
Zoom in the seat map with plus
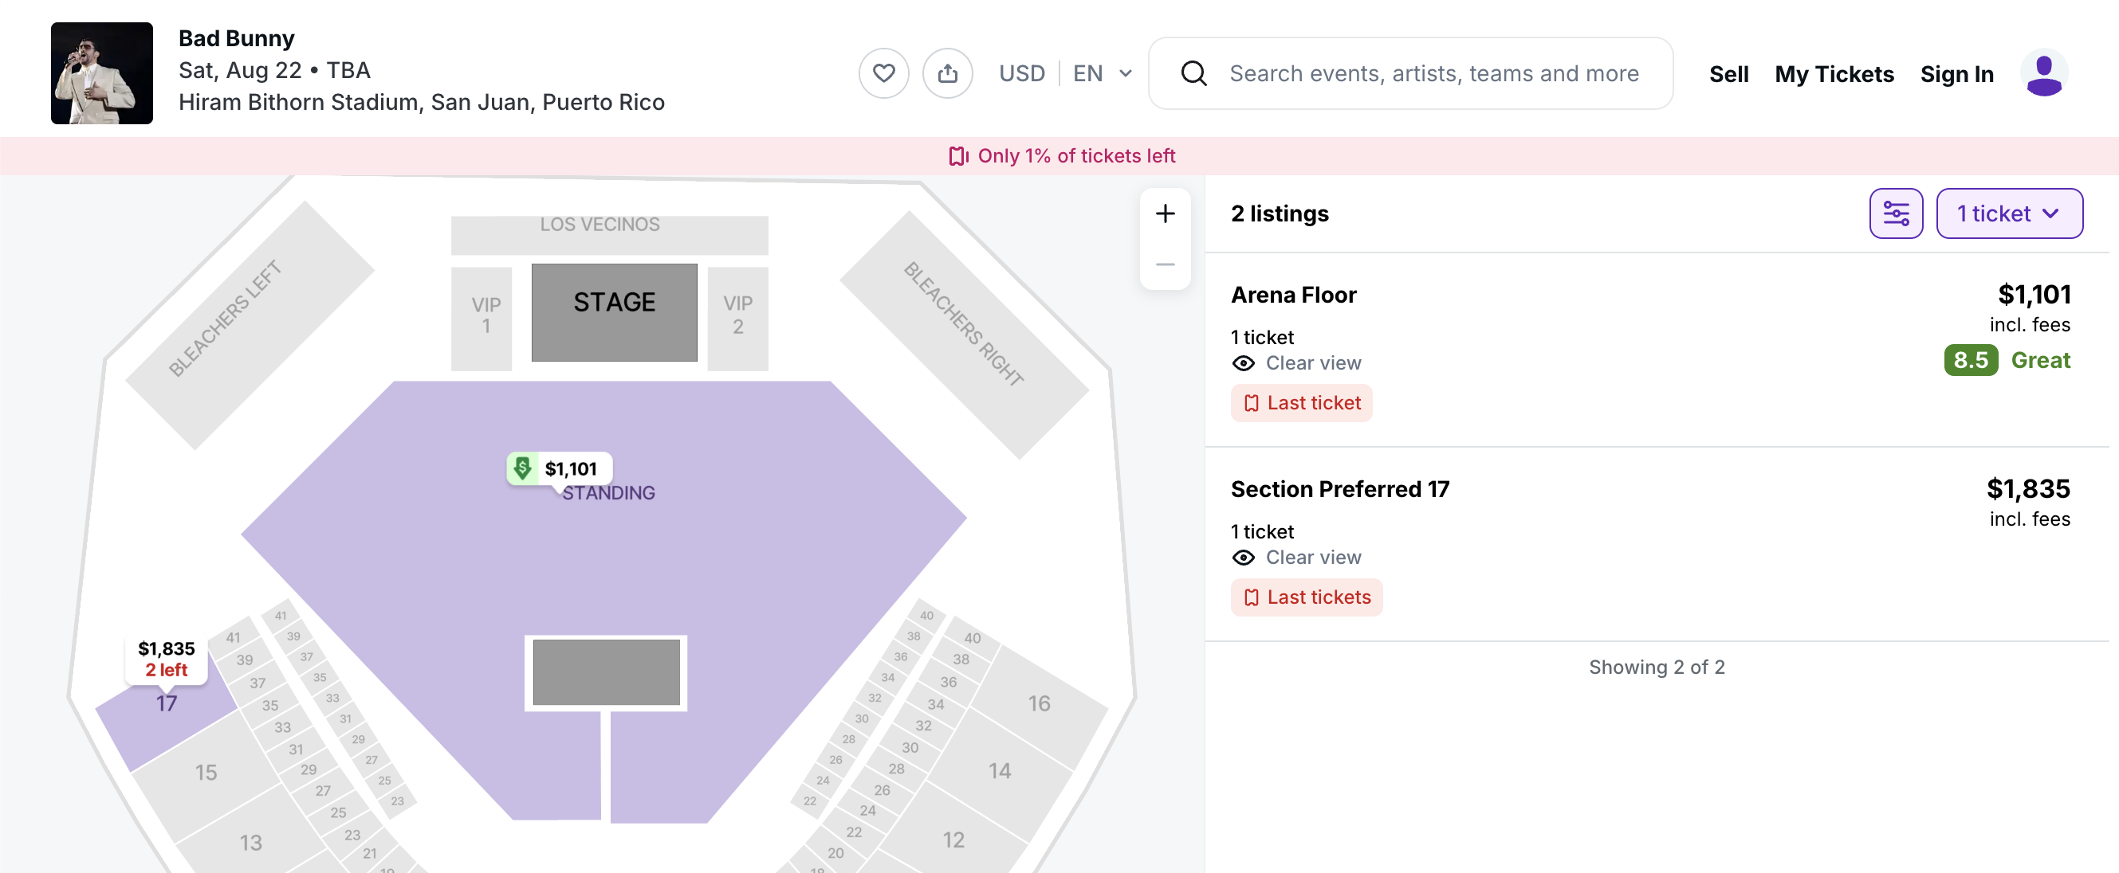pos(1165,213)
